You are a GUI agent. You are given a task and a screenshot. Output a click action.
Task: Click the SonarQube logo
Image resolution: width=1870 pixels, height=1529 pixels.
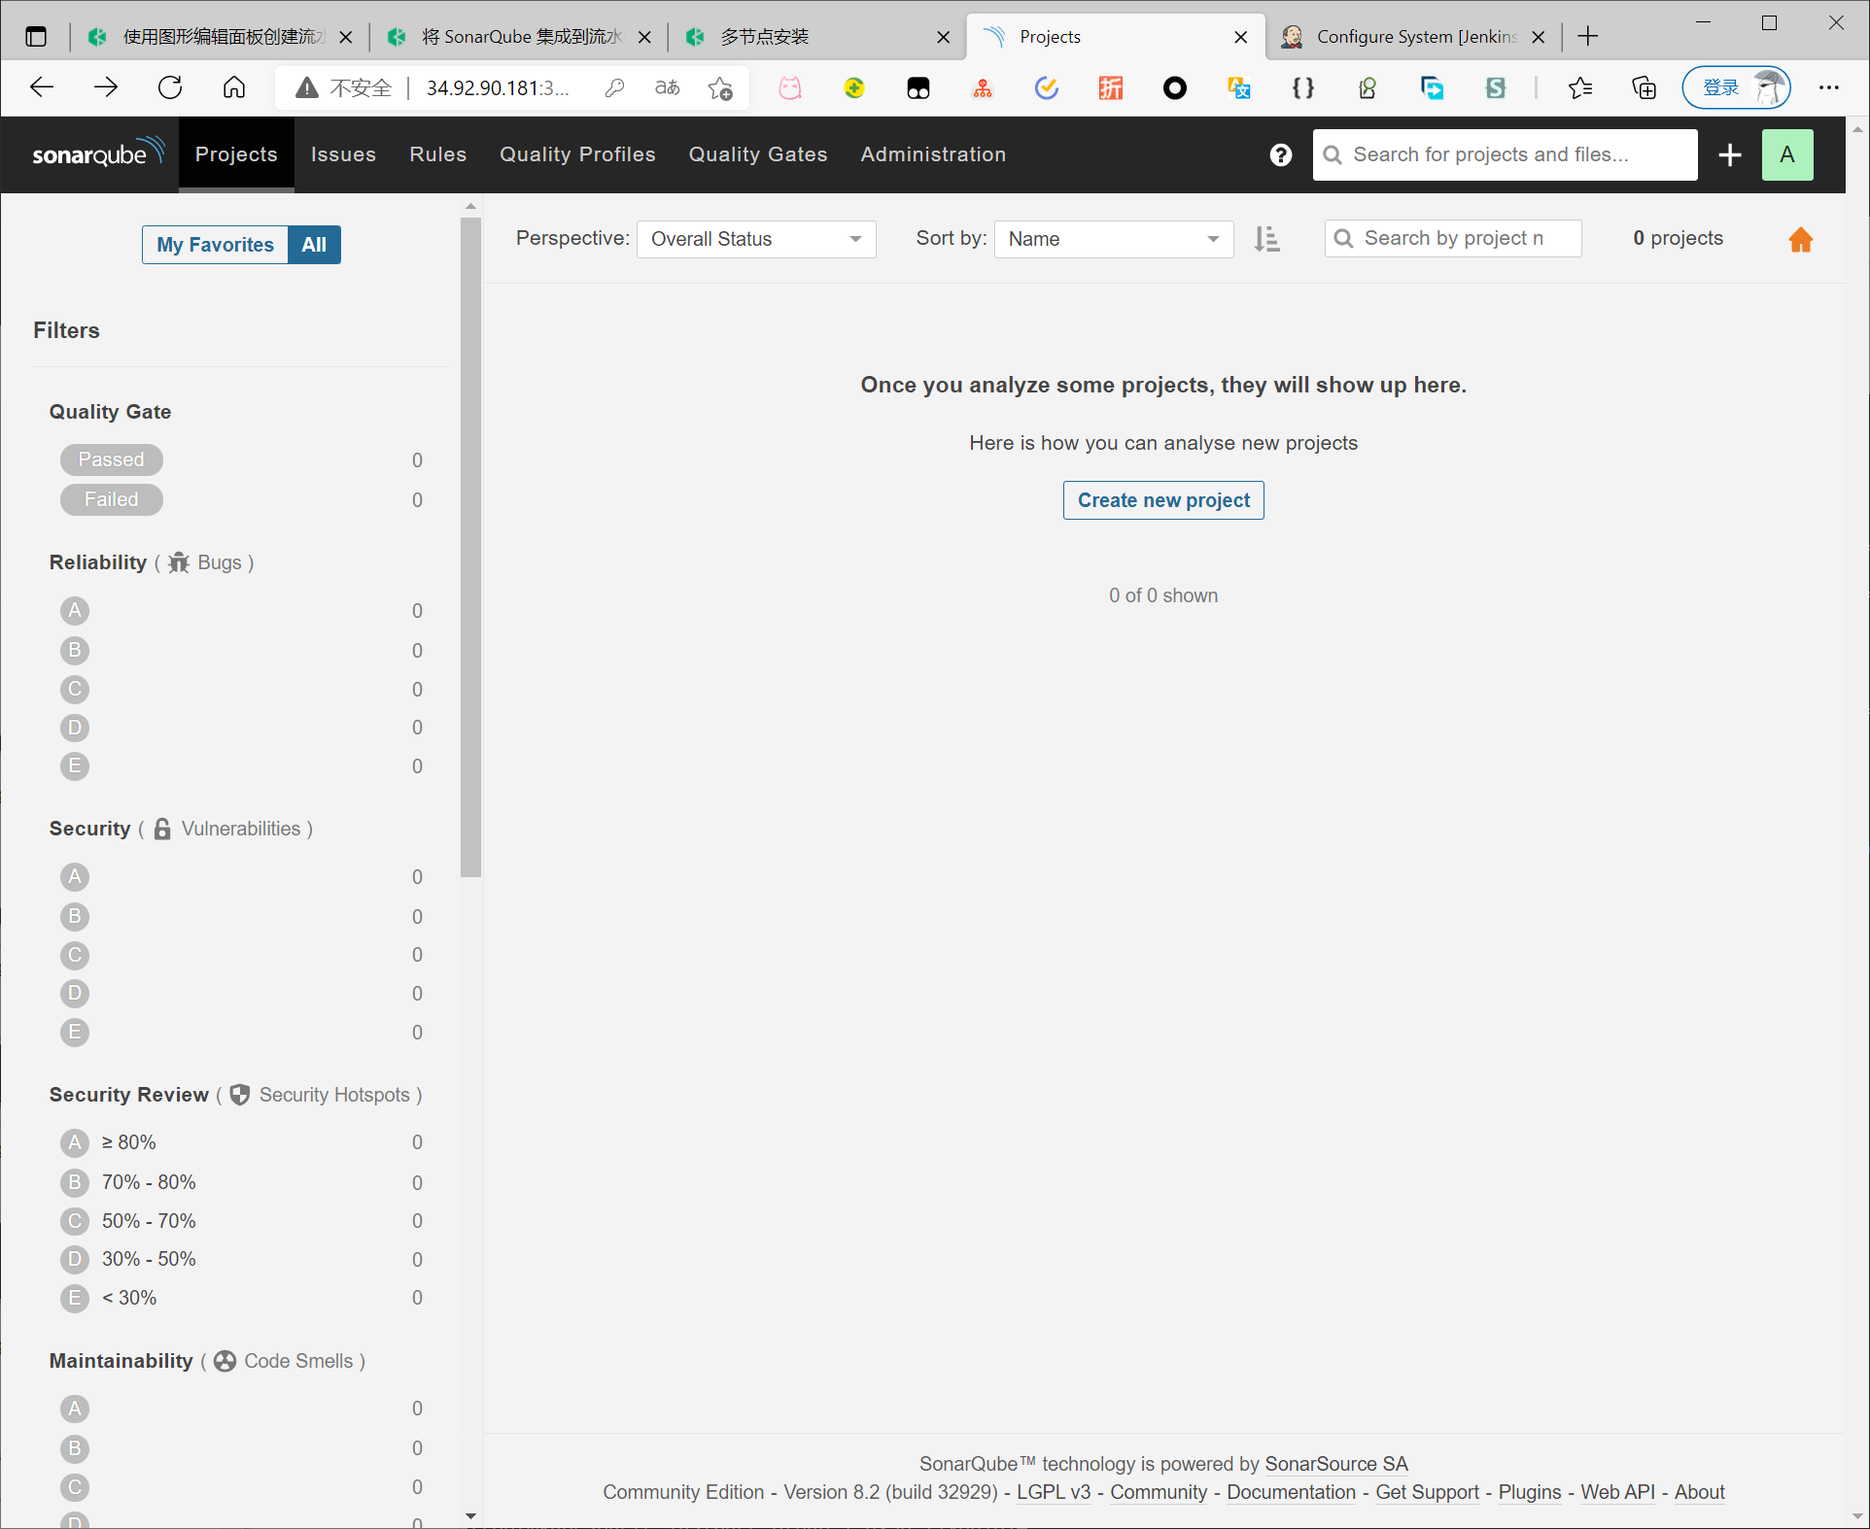[x=97, y=153]
